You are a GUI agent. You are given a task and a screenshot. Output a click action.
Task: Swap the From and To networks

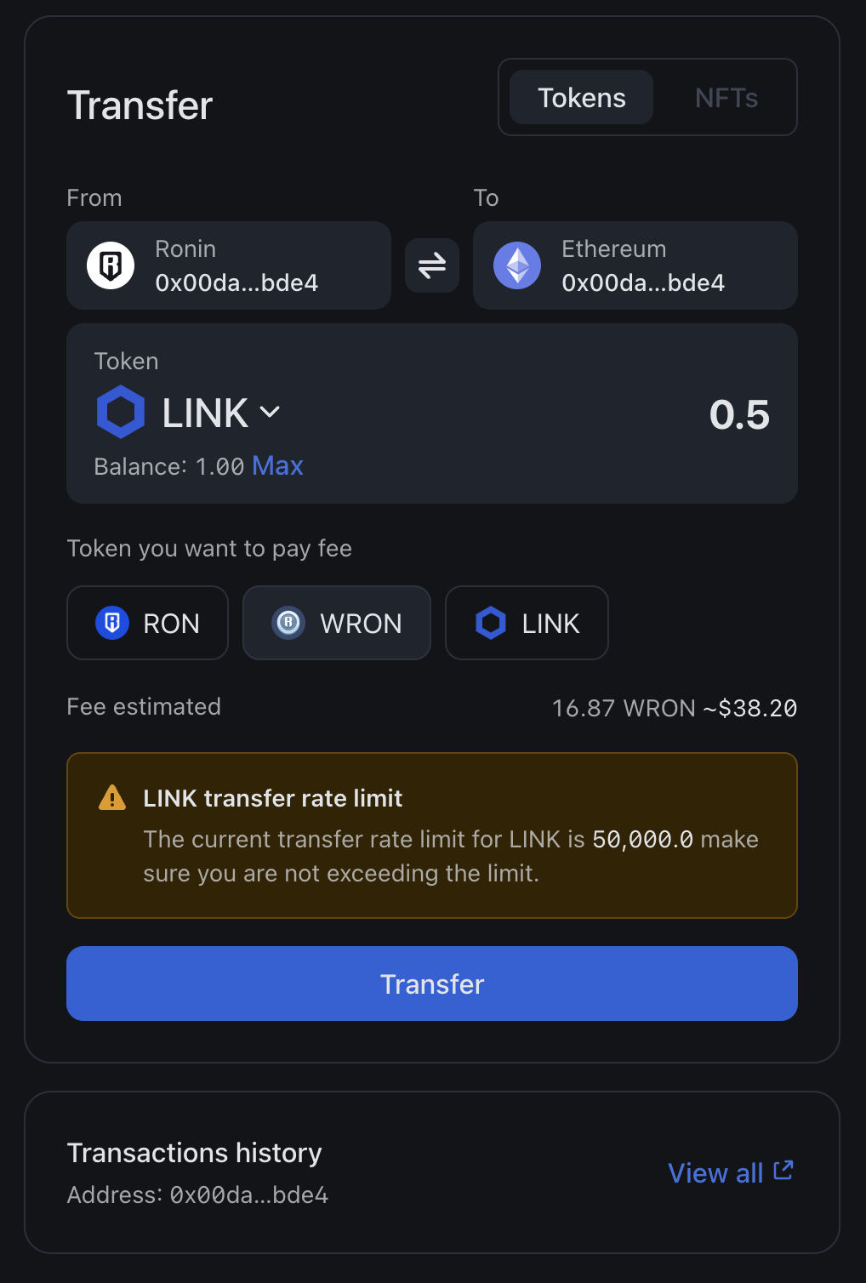click(432, 265)
